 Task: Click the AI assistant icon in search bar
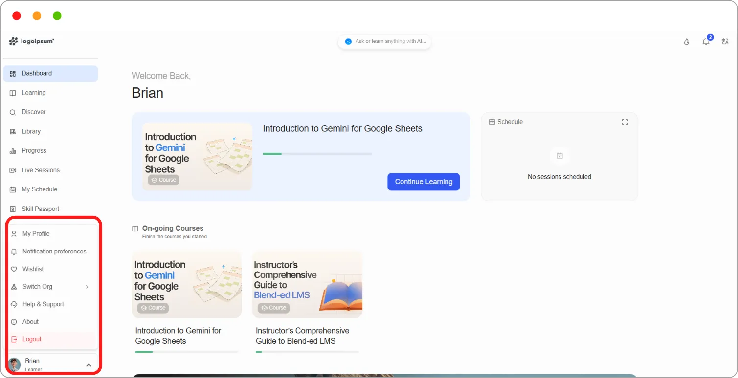[x=348, y=42]
